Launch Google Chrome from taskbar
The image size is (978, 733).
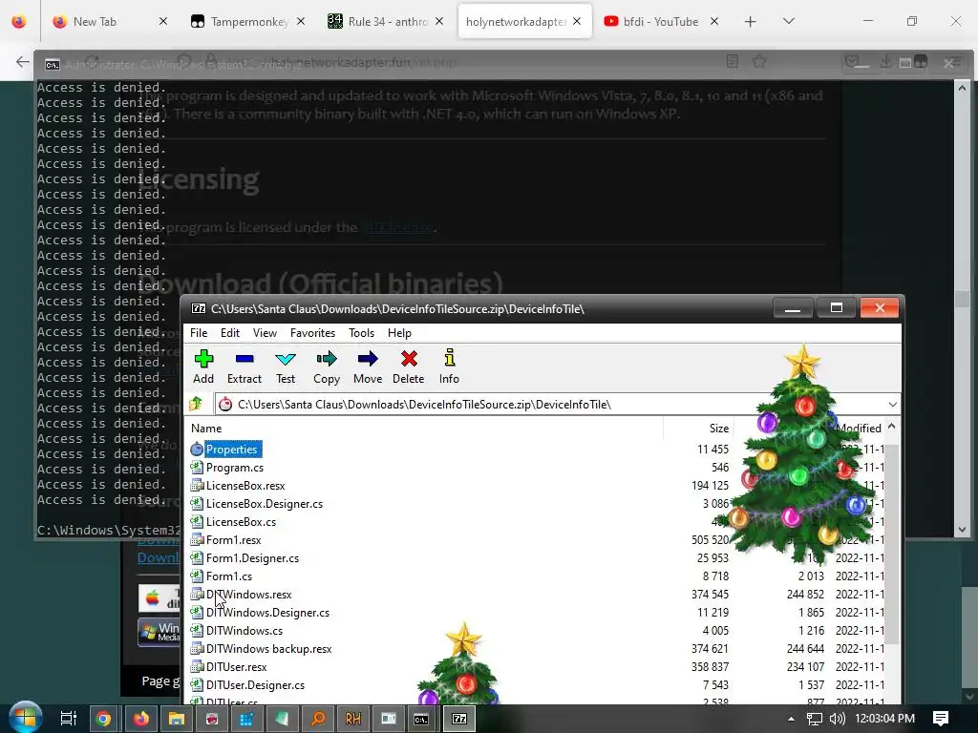[x=103, y=718]
